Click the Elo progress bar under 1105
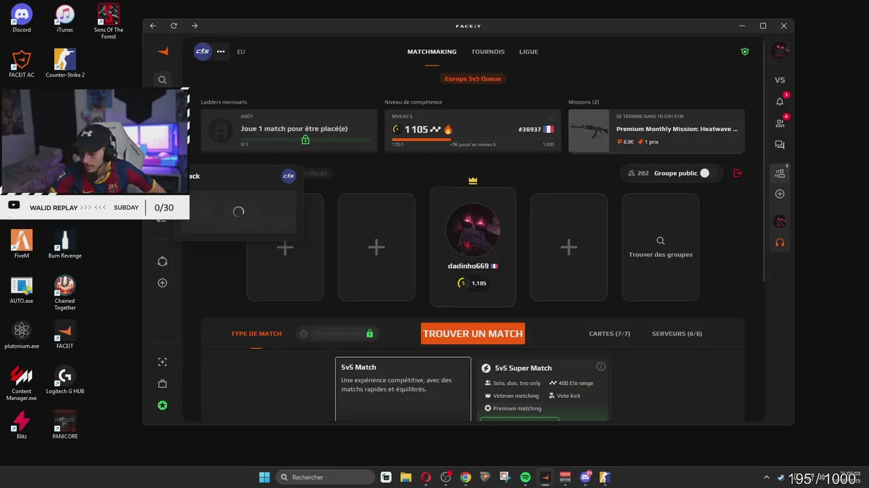The height and width of the screenshot is (488, 869). tap(473, 140)
